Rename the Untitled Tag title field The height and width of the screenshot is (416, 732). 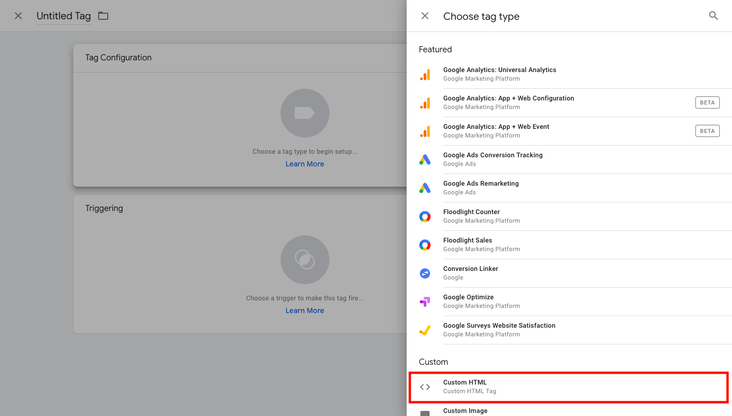click(x=63, y=16)
